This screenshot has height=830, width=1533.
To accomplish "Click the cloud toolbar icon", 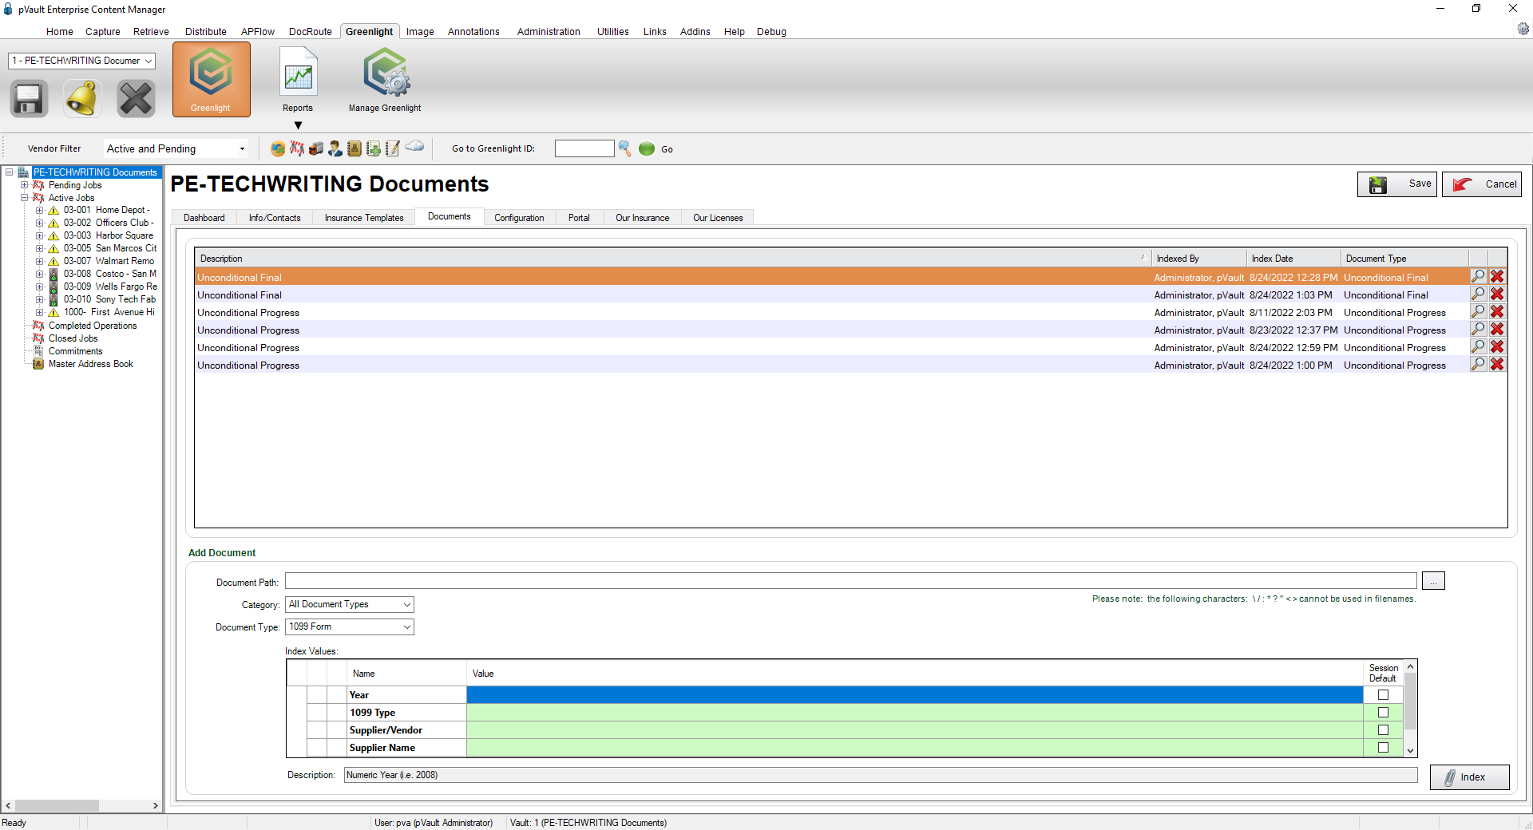I will (x=414, y=146).
